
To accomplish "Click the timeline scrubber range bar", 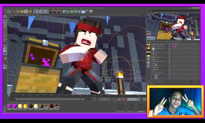I will pyautogui.click(x=50, y=99).
